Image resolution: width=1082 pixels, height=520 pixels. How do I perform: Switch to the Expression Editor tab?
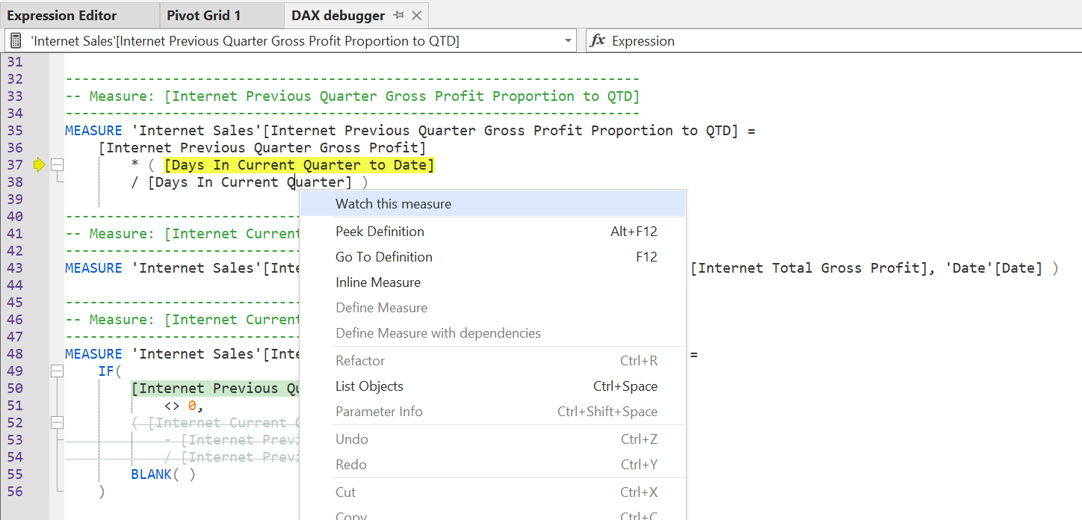62,16
